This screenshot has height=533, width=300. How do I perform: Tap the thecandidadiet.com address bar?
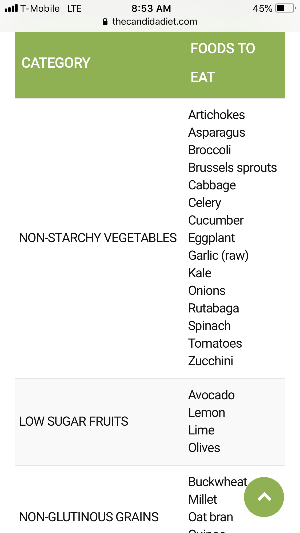pos(155,22)
